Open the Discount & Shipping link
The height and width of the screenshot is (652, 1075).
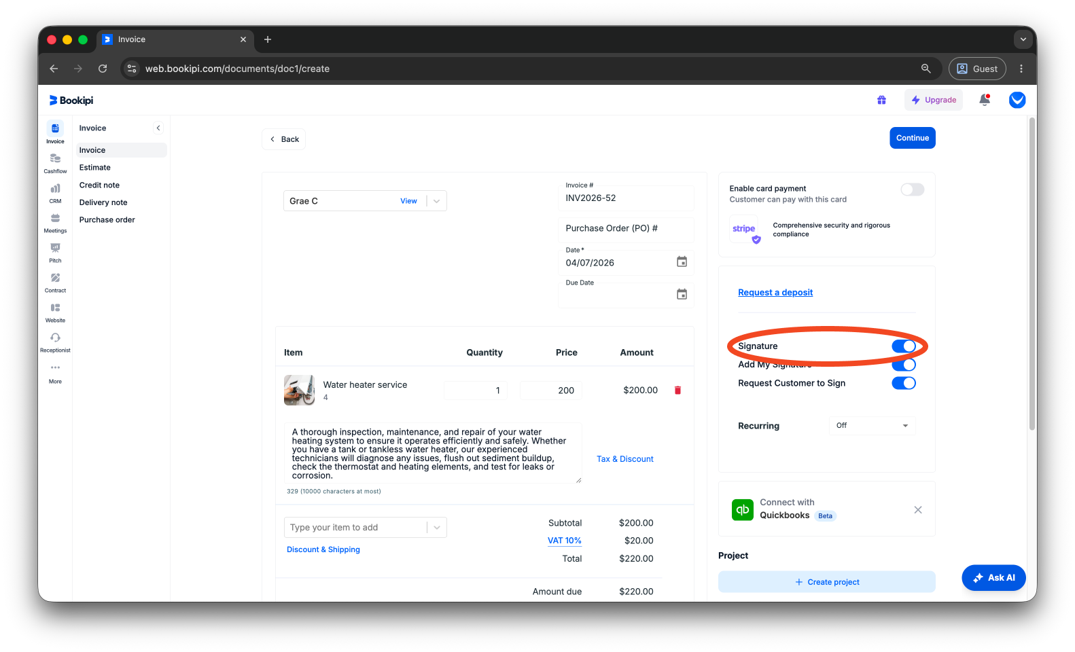323,549
